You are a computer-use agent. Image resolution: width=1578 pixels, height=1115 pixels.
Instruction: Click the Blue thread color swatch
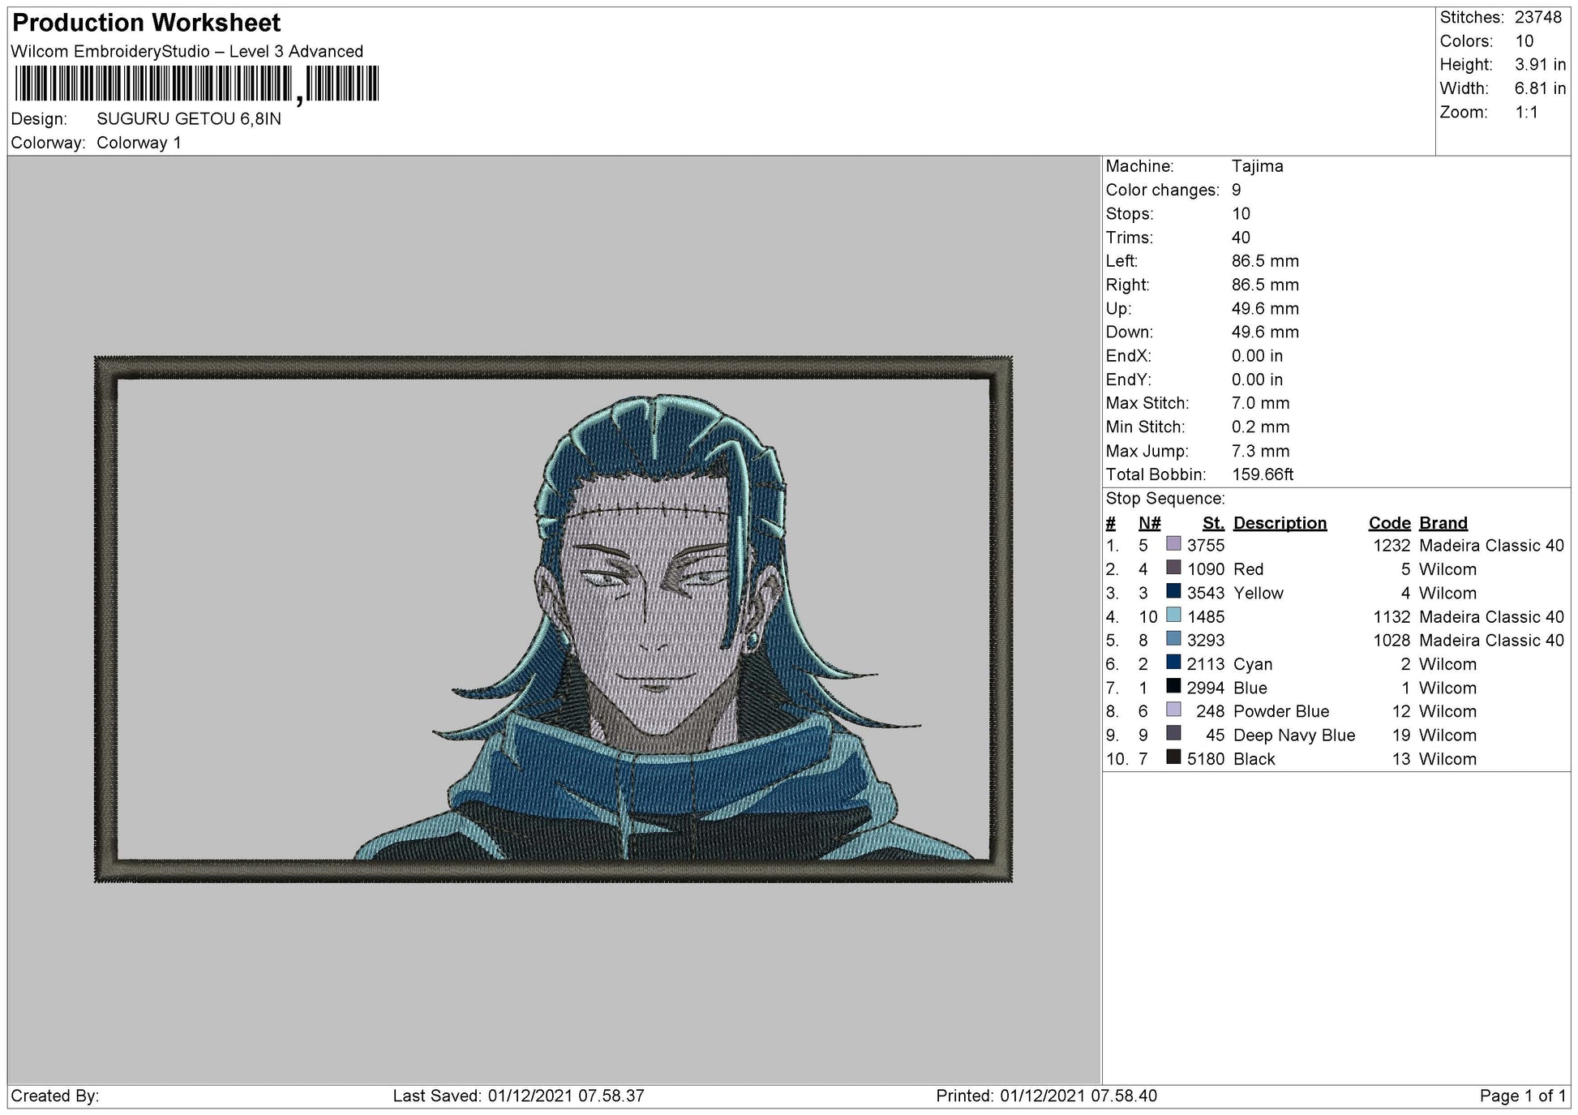click(1173, 686)
